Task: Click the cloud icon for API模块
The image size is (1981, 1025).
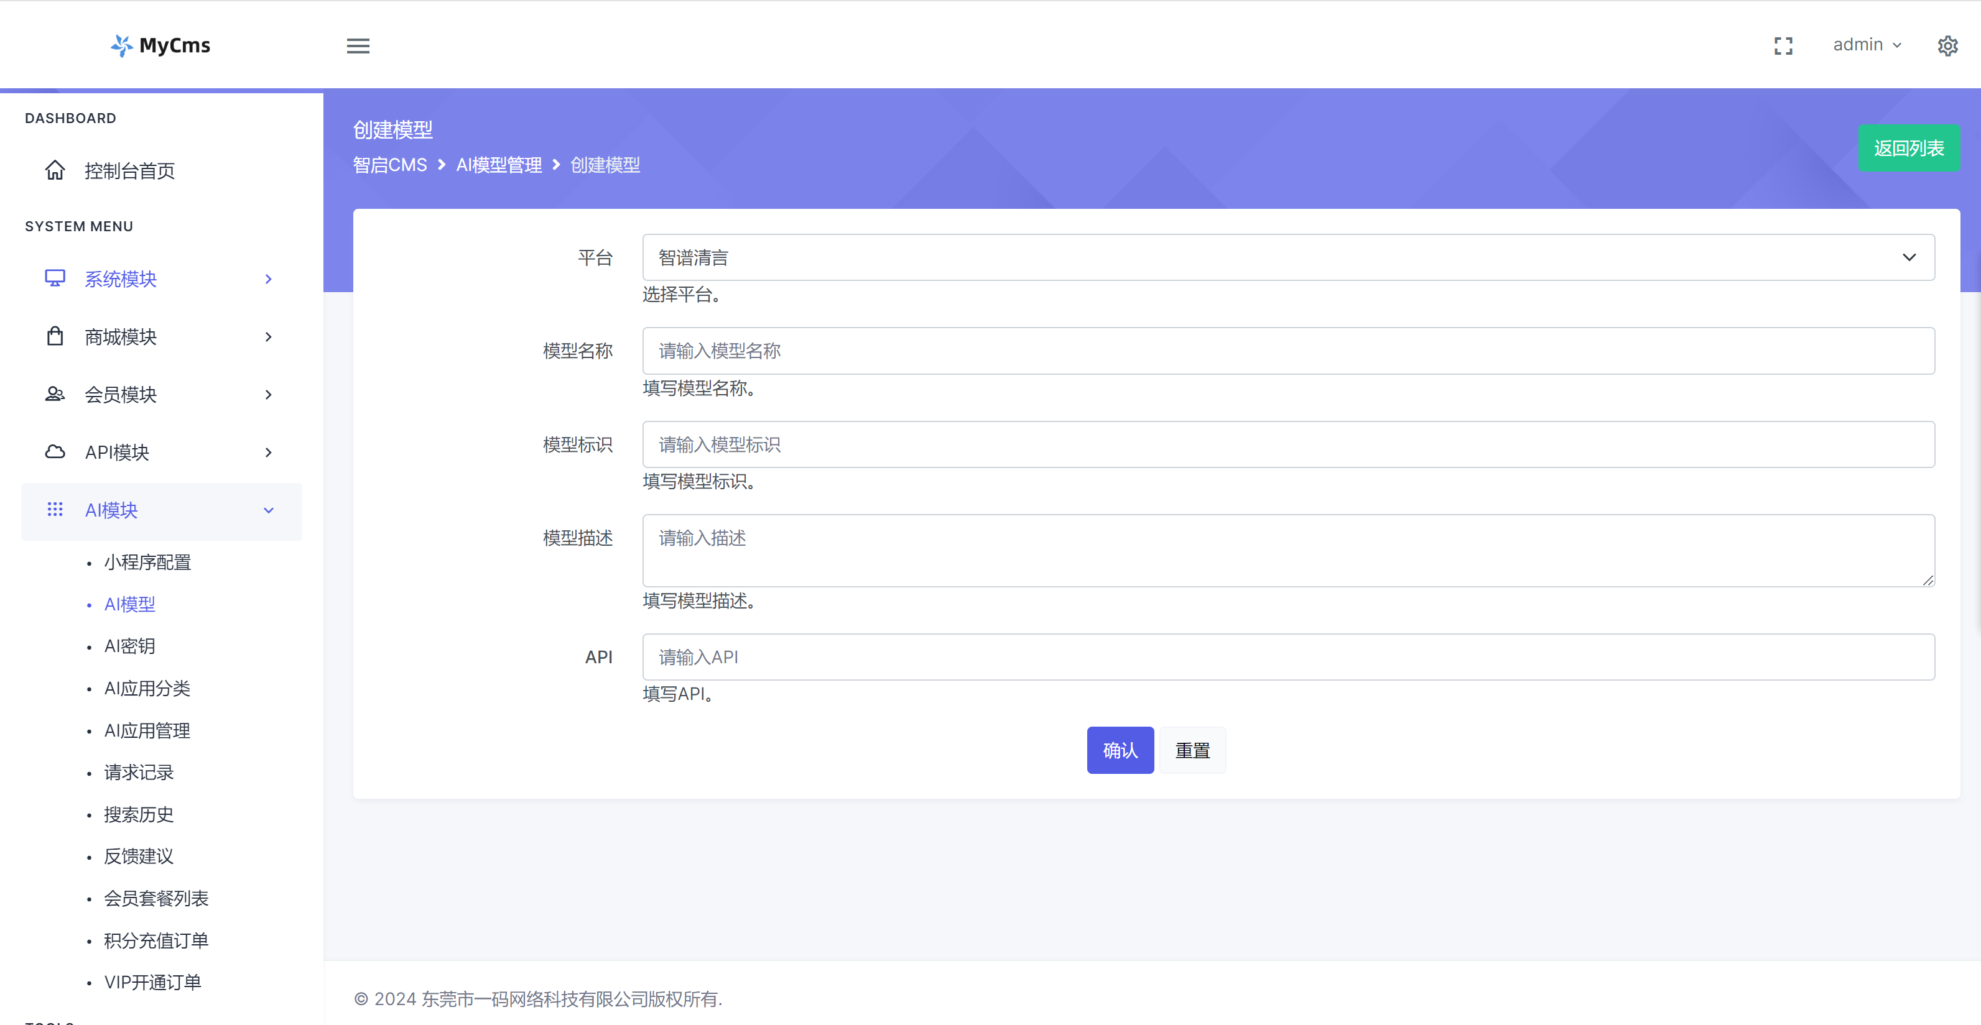Action: (55, 452)
